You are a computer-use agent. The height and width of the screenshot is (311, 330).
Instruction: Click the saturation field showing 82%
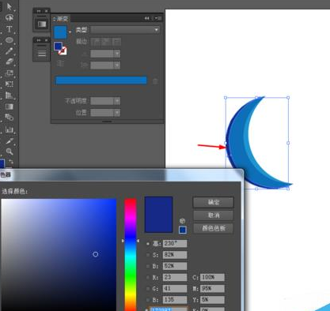pyautogui.click(x=175, y=255)
